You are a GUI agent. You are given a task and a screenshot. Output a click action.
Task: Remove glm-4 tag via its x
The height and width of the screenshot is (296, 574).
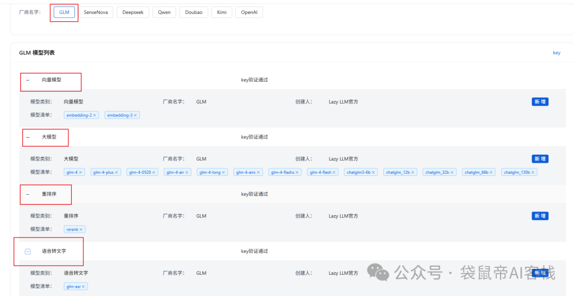click(81, 172)
